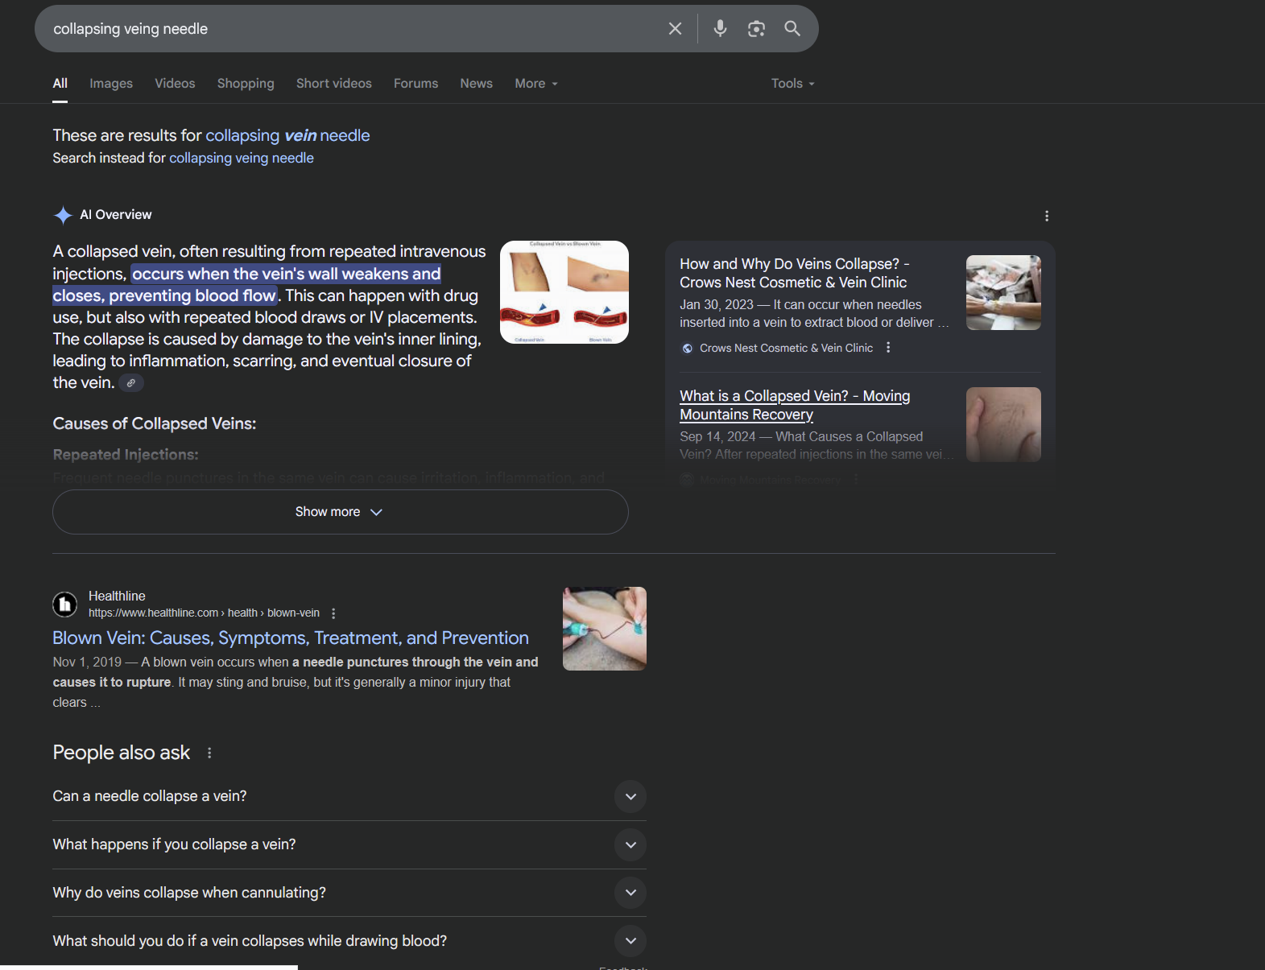Open the Short videos tab
This screenshot has width=1265, height=970.
(334, 84)
